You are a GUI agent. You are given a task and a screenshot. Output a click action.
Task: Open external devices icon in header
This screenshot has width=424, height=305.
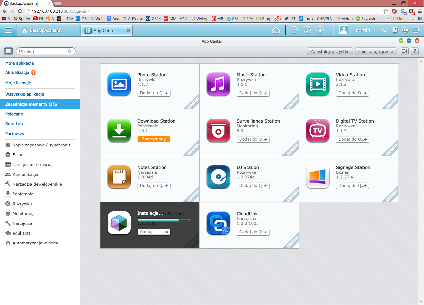click(x=307, y=30)
